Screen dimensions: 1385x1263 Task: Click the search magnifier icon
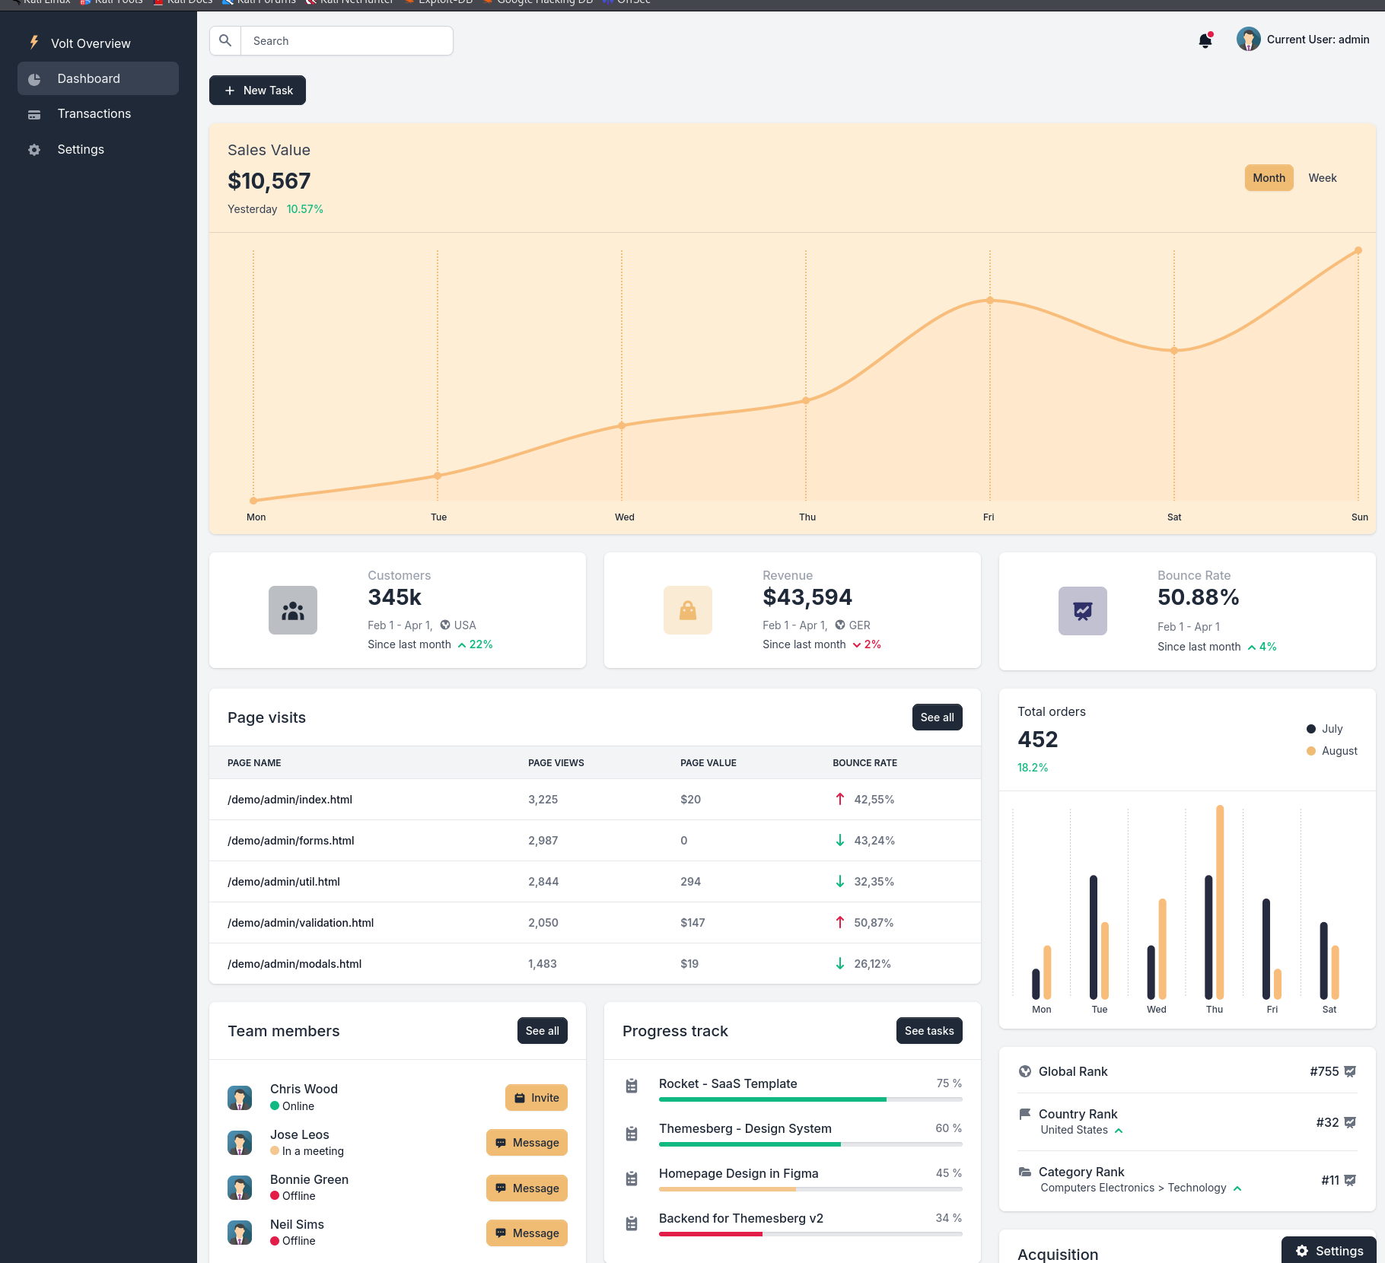pos(225,41)
